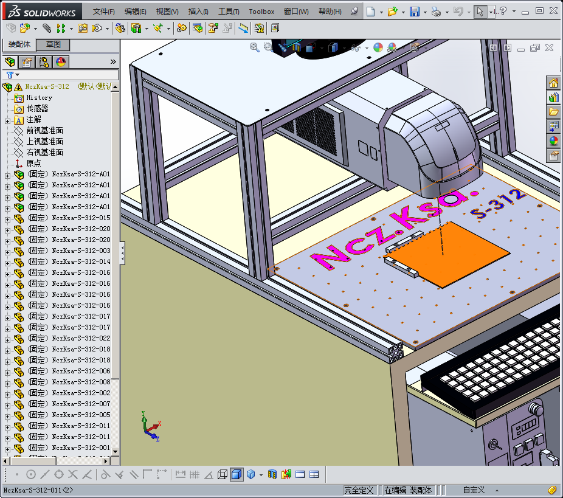Viewport: 563px width, 498px height.
Task: Click the Zoom to Area icon
Action: (268, 47)
